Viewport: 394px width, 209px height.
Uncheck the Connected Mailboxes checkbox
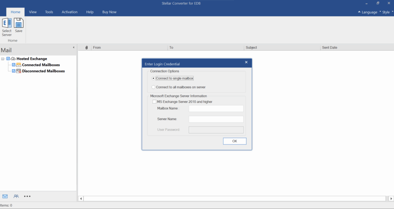click(13, 65)
